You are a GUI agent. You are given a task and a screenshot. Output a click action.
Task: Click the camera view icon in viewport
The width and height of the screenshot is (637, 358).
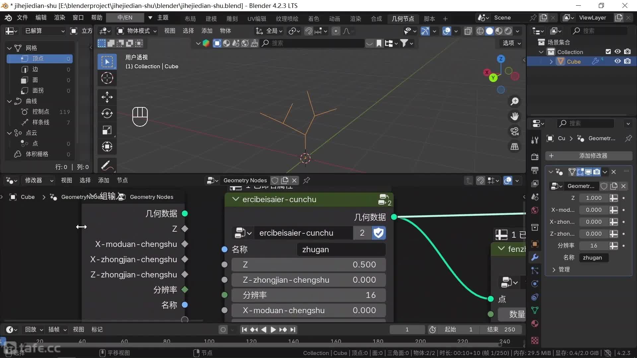click(515, 132)
